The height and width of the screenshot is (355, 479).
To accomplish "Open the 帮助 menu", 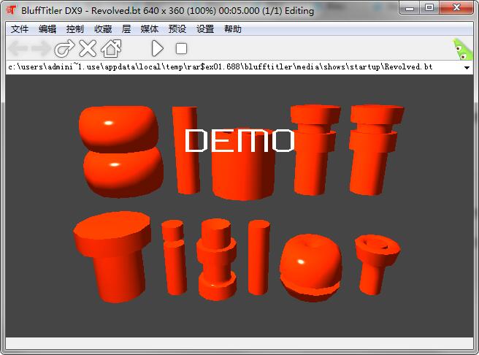I will coord(233,29).
